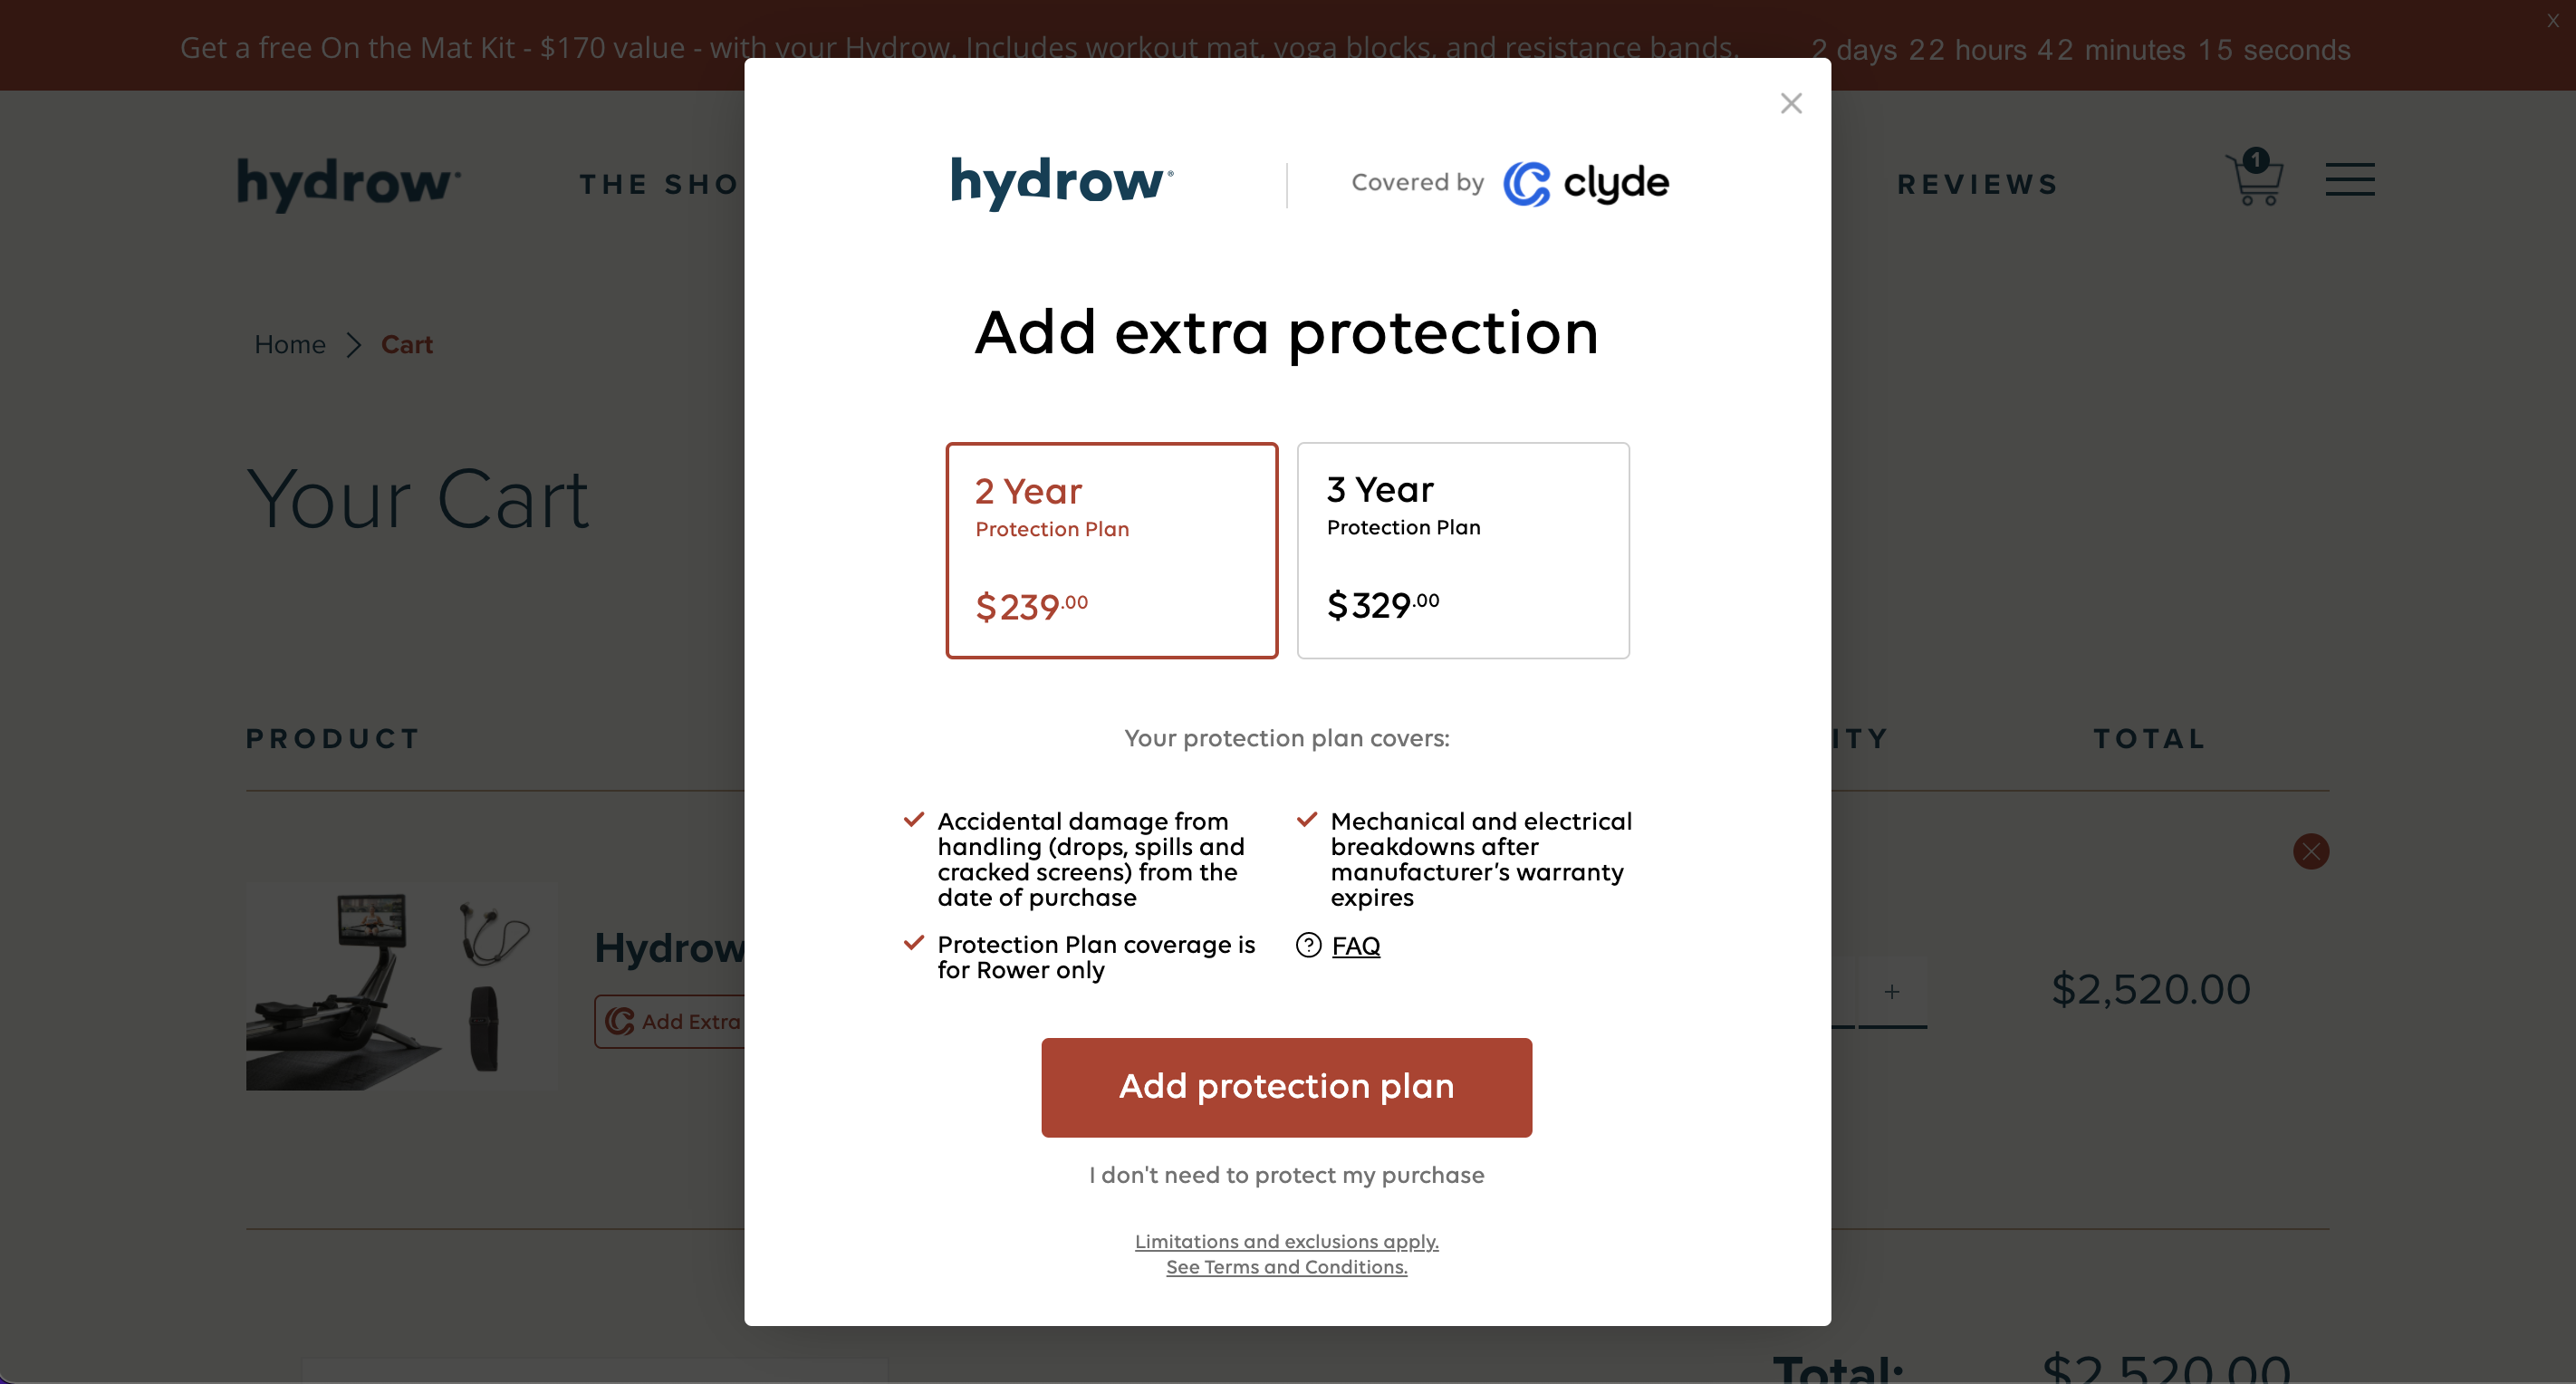This screenshot has width=2576, height=1384.
Task: Go to Home breadcrumb
Action: (290, 345)
